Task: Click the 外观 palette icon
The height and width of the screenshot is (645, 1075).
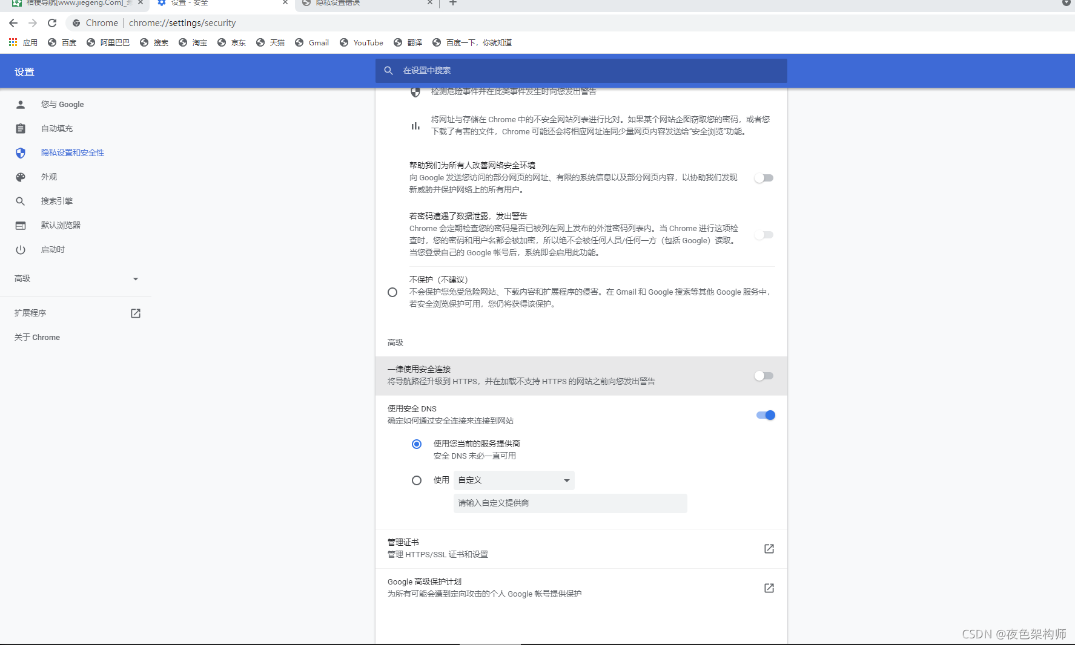Action: (x=21, y=177)
